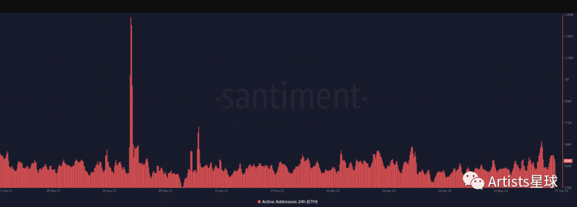Click the '713K' y-axis value
This screenshot has height=207, width=577.
[568, 122]
